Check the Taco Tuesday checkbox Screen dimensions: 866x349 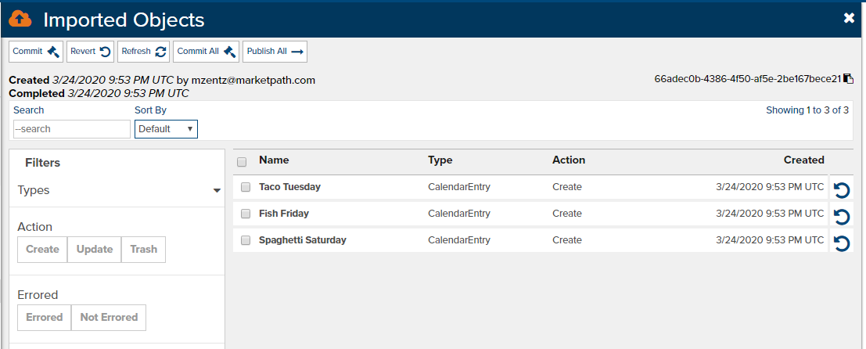pyautogui.click(x=246, y=187)
